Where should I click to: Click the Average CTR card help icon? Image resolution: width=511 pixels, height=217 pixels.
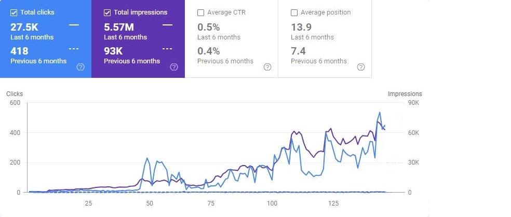(x=267, y=67)
